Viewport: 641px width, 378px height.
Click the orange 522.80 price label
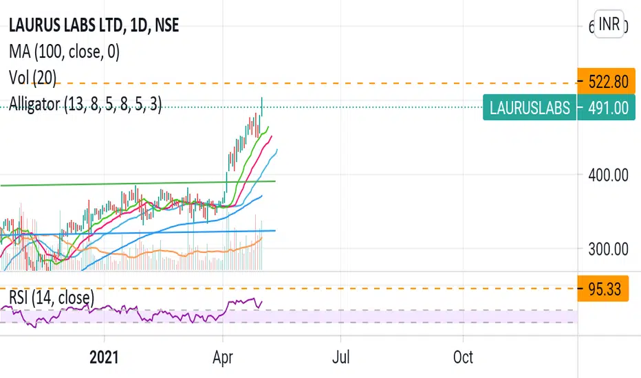[606, 82]
